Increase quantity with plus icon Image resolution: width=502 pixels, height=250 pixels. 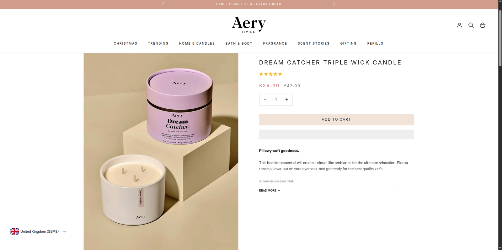[x=286, y=100]
